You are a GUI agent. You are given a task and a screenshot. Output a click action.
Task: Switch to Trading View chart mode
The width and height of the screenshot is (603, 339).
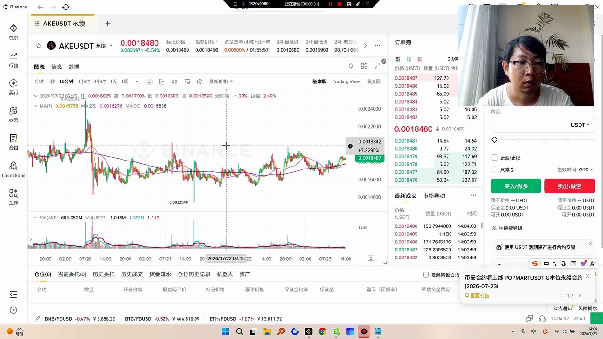pyautogui.click(x=346, y=81)
